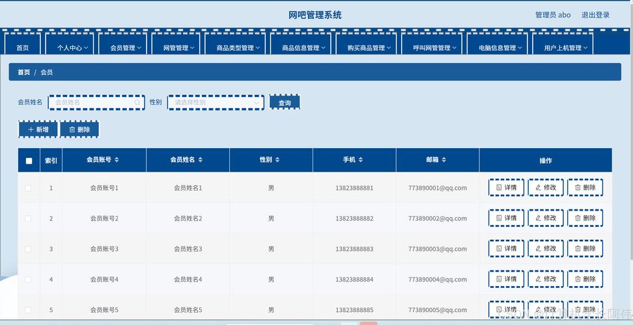
Task: Open the 性别 selection dropdown
Action: pos(216,102)
